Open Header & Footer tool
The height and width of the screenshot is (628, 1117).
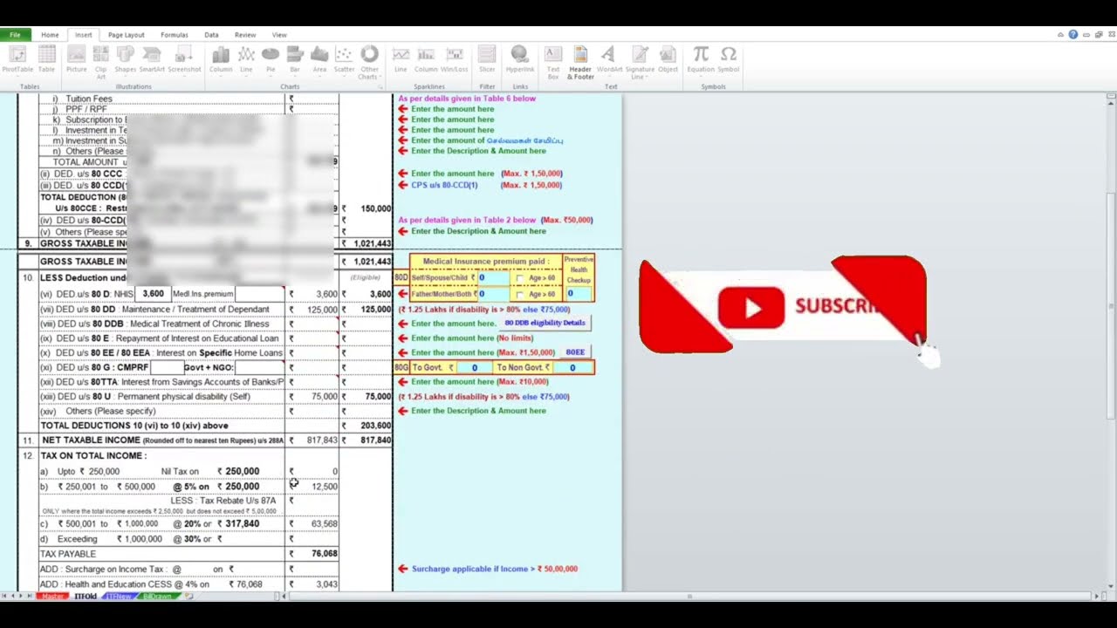pos(580,61)
